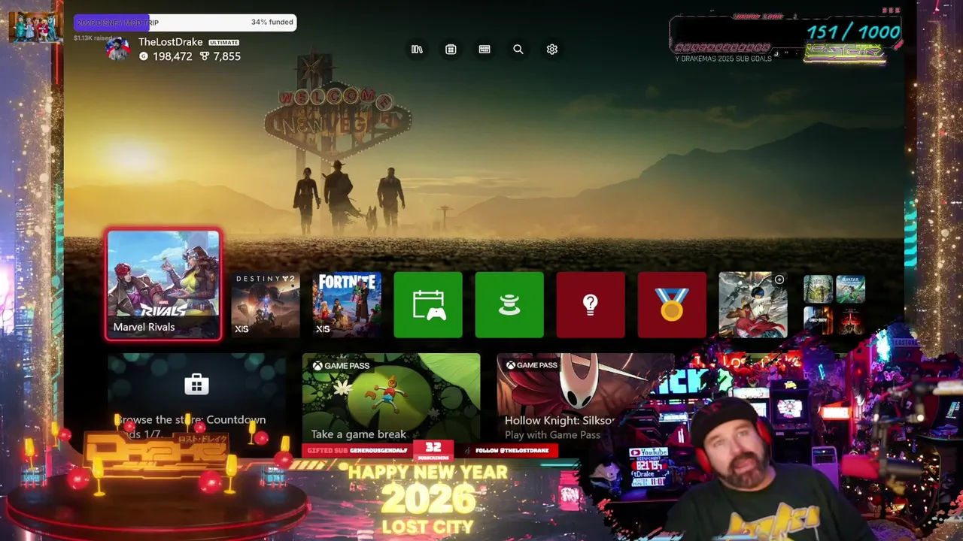Select the green calendar-controller events tile
The height and width of the screenshot is (541, 963).
(x=428, y=305)
